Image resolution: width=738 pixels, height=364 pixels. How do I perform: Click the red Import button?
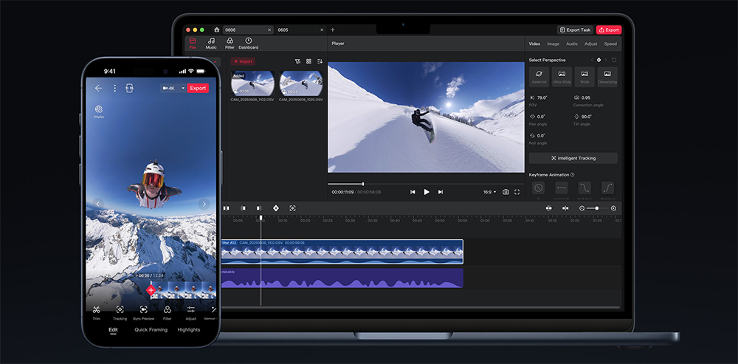[x=243, y=61]
